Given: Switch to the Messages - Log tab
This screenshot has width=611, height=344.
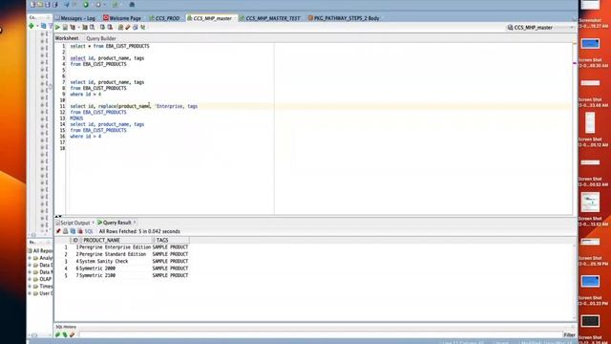Looking at the screenshot, I should 75,18.
